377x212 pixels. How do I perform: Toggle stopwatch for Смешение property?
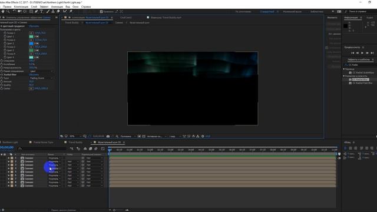coord(2,61)
